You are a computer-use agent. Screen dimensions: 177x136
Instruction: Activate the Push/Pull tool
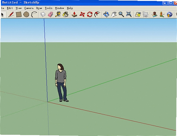pyautogui.click(x=74, y=15)
